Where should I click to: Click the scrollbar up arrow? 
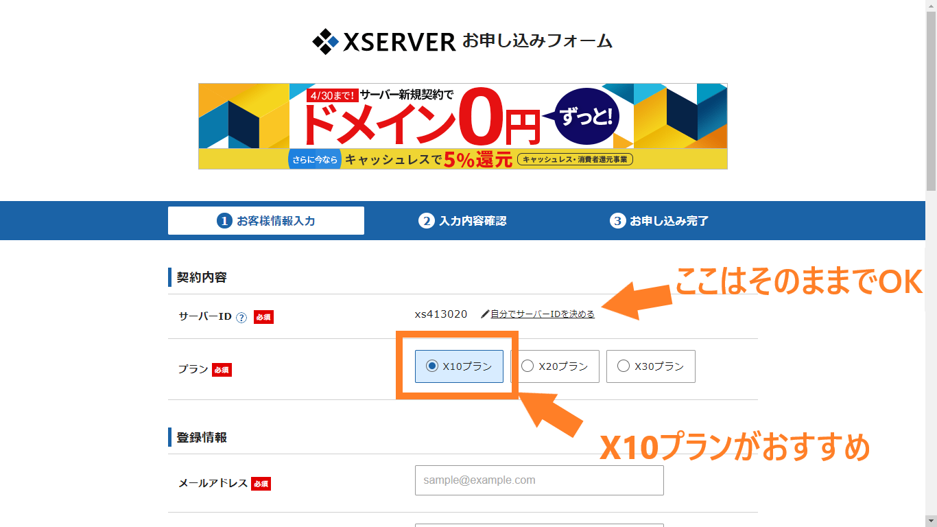coord(931,5)
